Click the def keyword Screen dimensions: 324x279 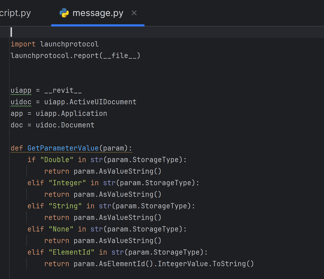[x=17, y=148]
